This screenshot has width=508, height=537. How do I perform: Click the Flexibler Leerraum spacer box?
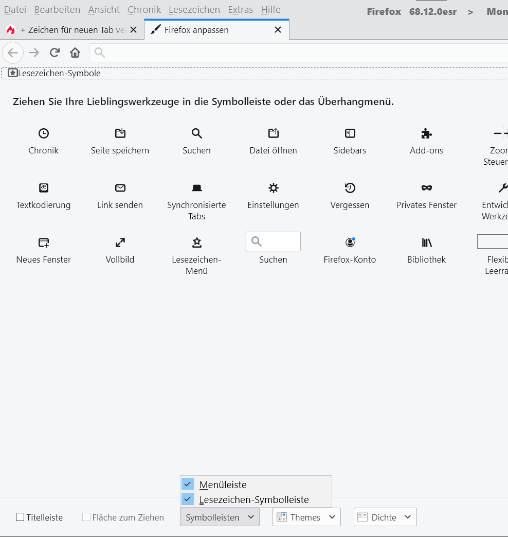(493, 241)
